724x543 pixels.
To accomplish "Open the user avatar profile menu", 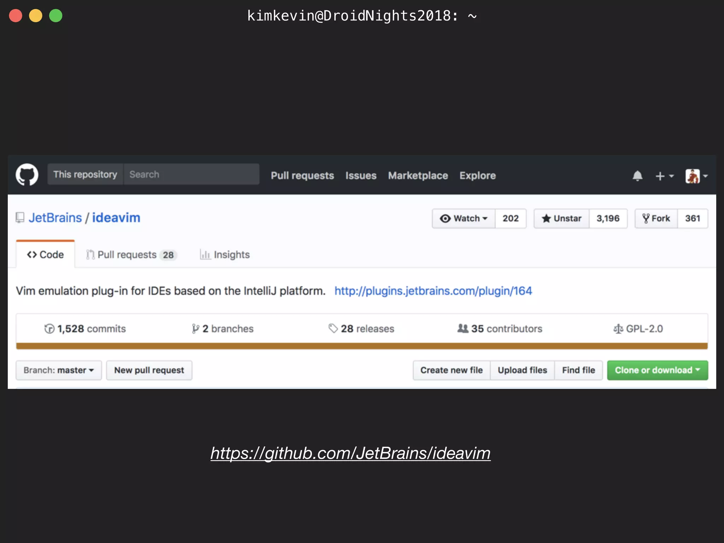I will pos(696,176).
